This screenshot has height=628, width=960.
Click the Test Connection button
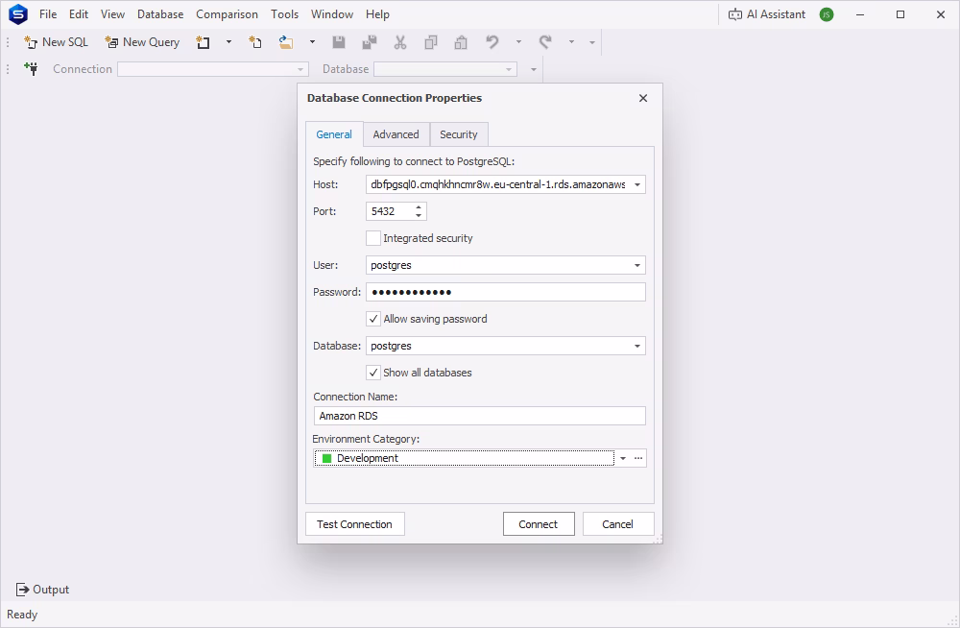point(355,524)
